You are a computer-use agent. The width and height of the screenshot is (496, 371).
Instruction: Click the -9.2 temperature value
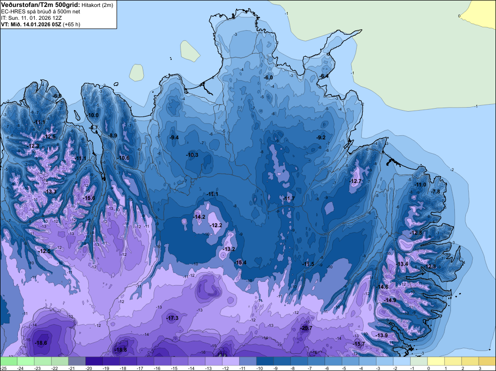321,137
